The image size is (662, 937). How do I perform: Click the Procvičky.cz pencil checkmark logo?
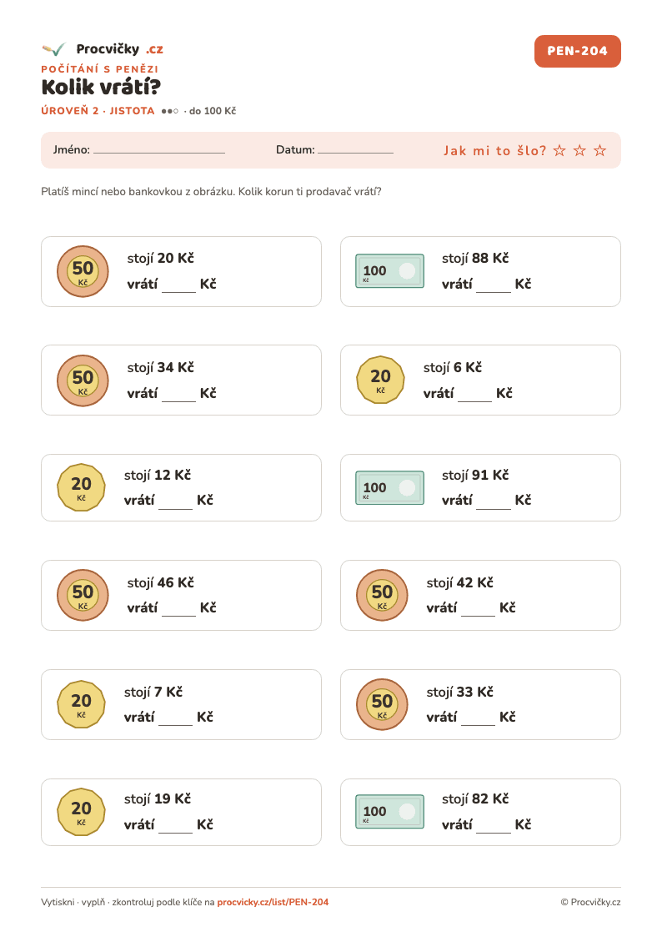click(53, 49)
